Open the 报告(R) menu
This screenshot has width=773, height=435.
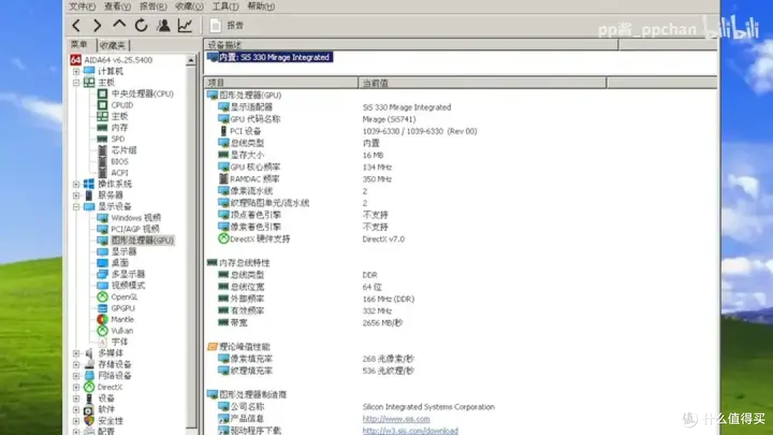(153, 6)
